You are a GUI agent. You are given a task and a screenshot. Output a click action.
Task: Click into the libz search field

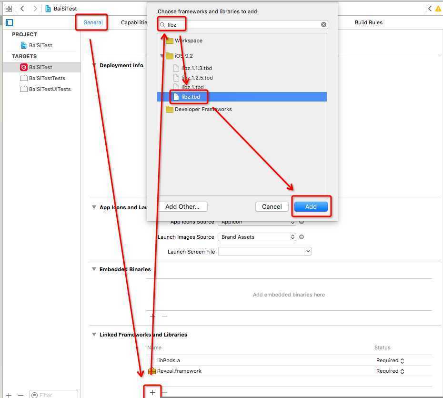242,25
